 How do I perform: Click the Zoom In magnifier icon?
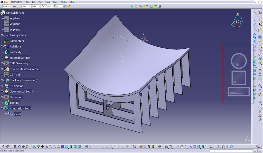[51, 147]
